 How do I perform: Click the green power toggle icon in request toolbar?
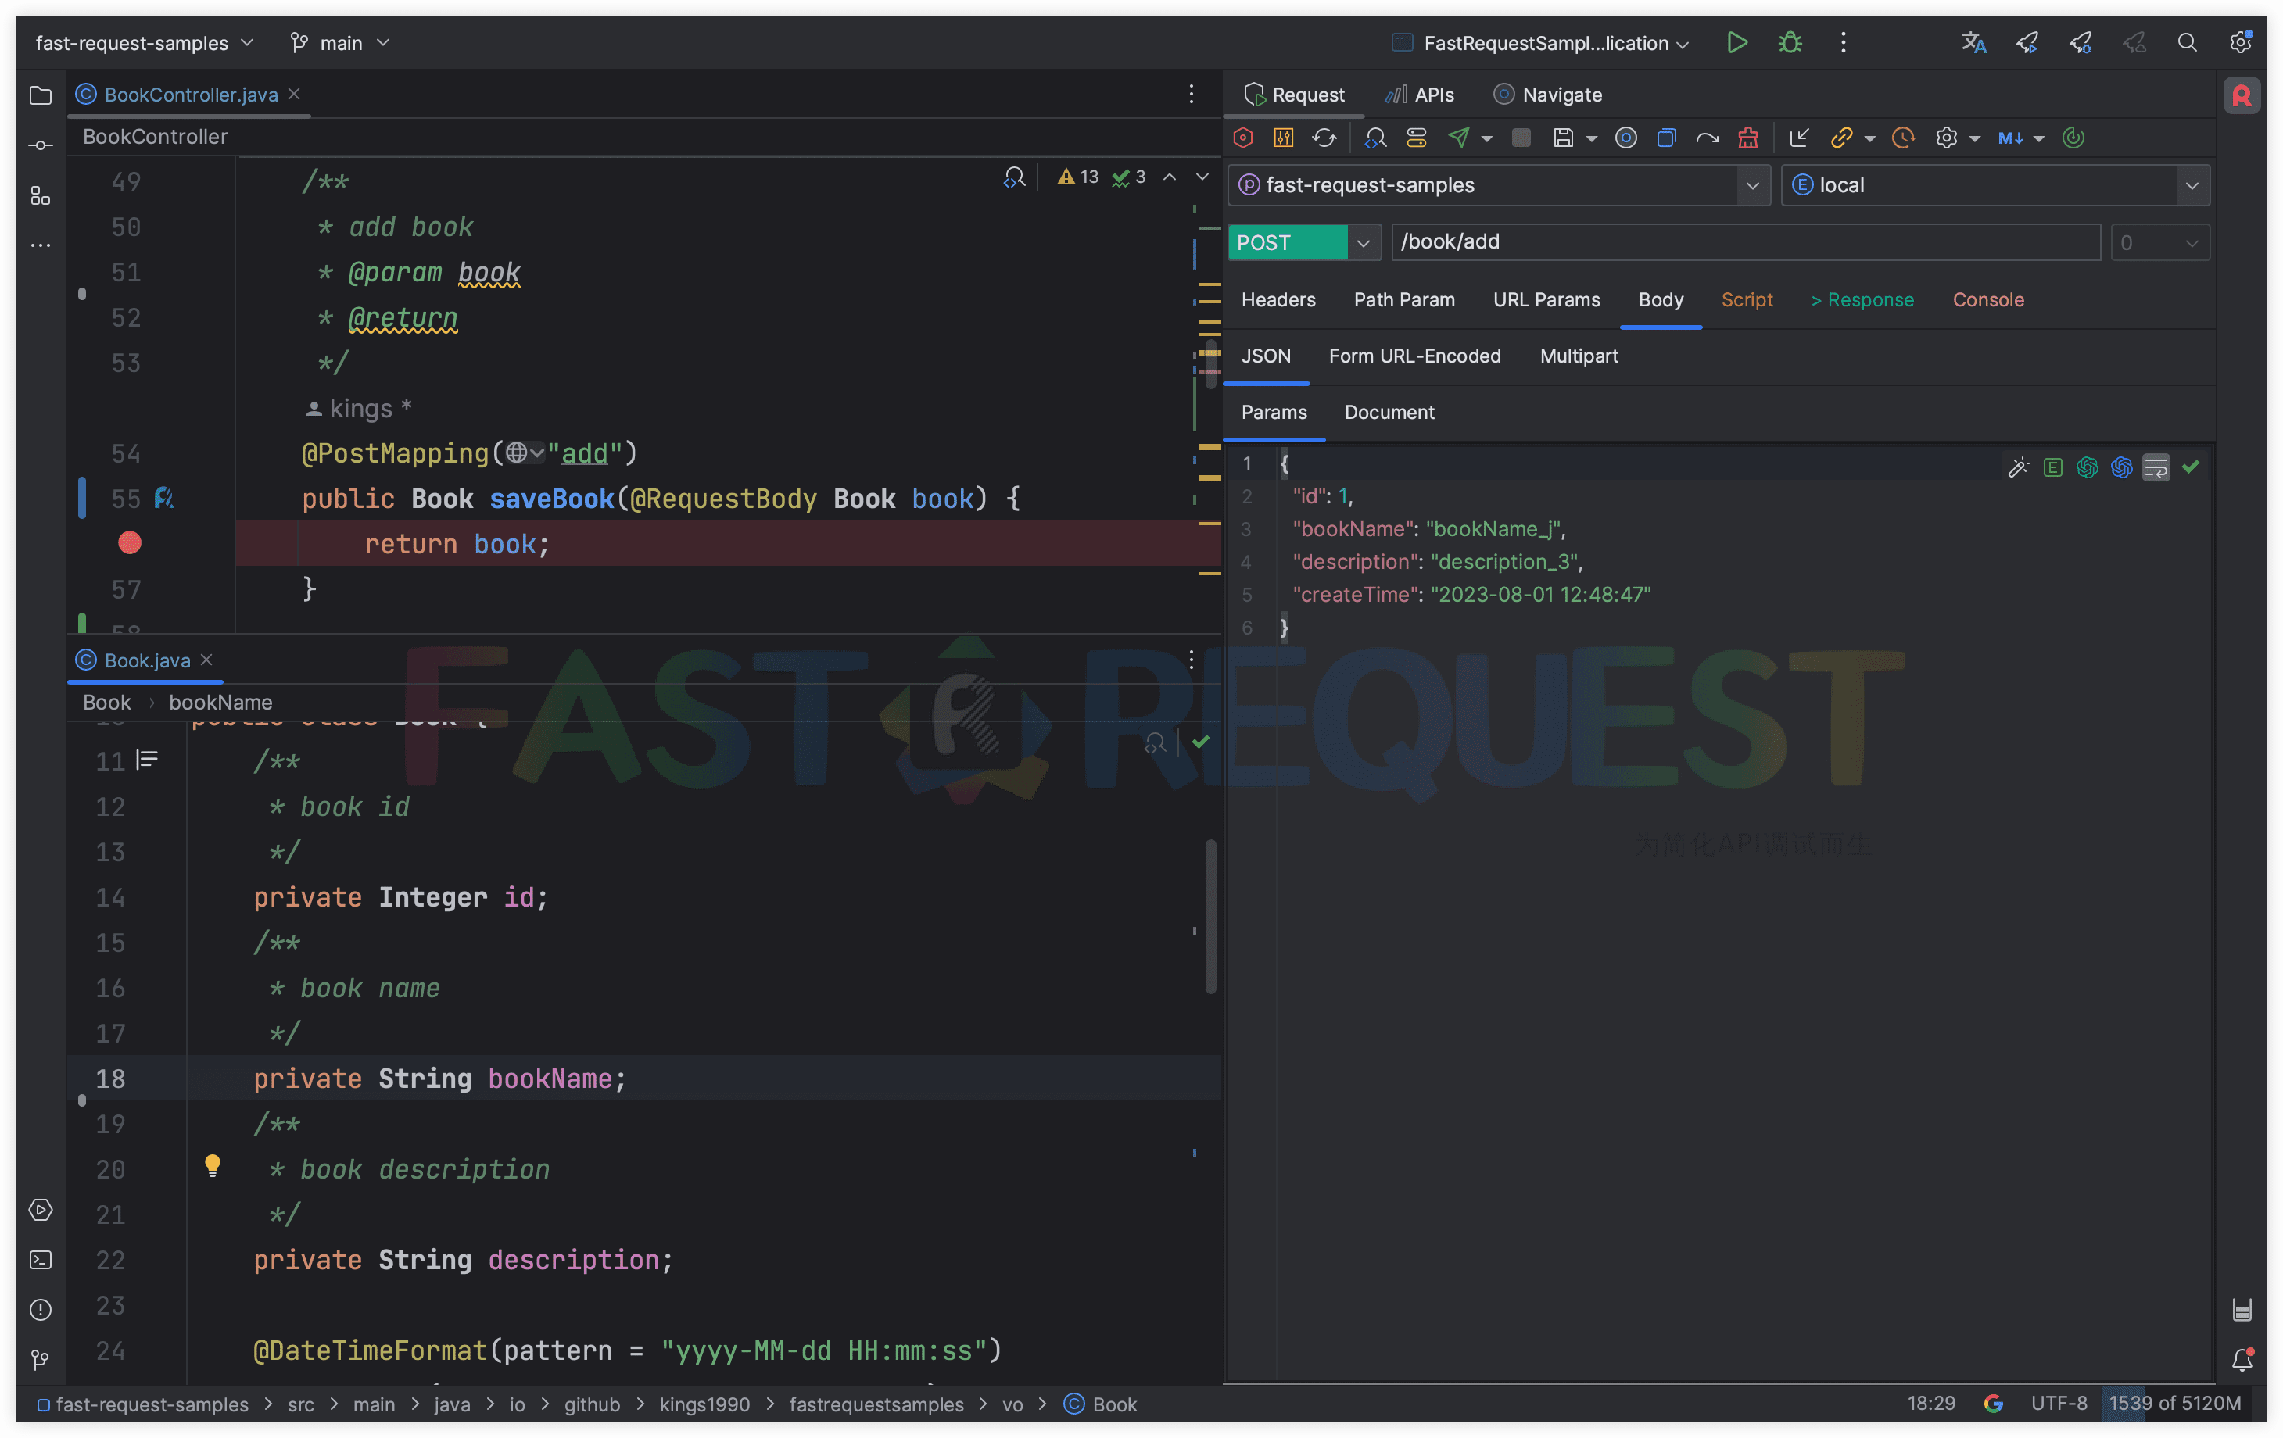coord(2073,138)
